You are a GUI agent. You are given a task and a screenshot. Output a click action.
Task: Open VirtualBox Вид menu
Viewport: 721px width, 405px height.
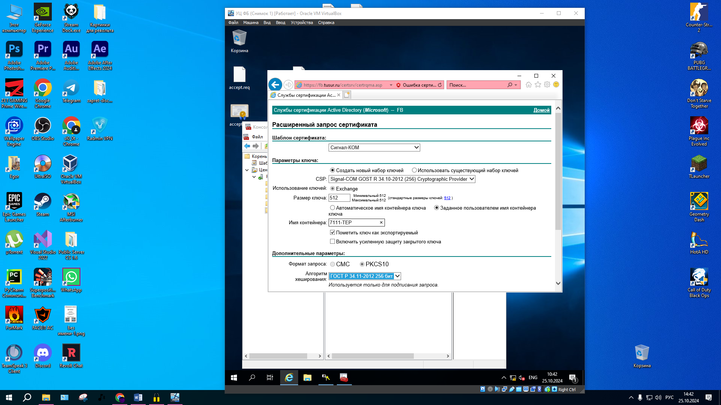(x=267, y=22)
